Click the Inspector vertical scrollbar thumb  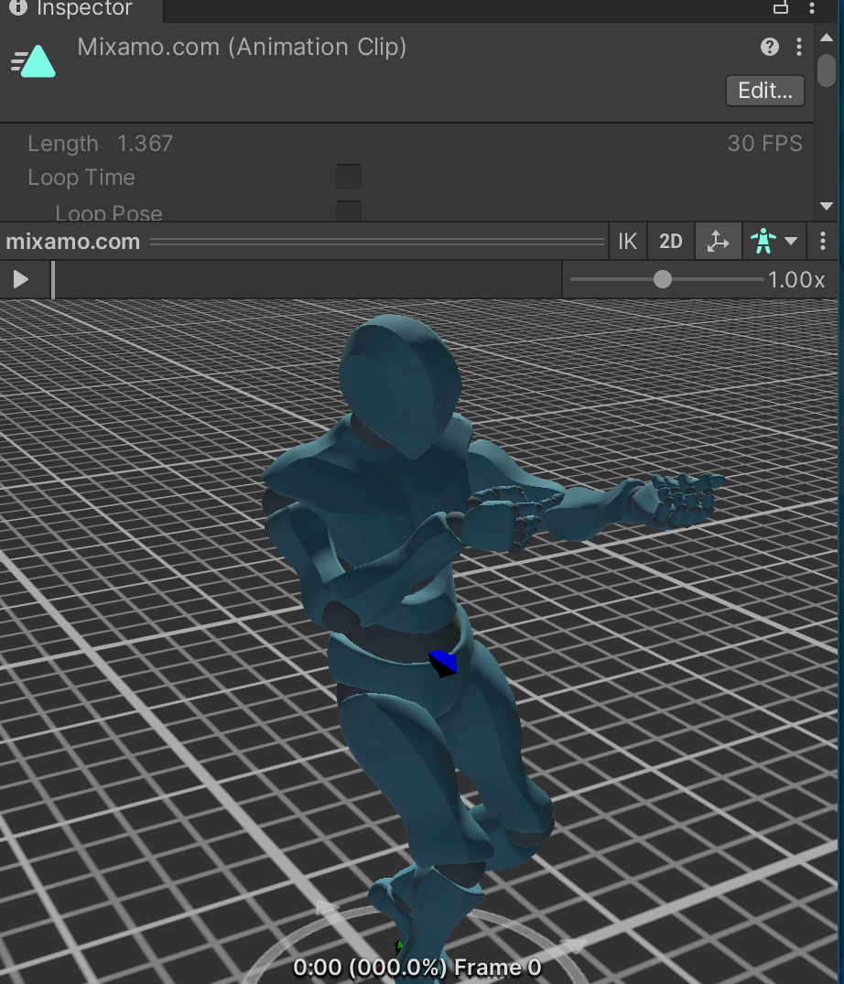coord(827,70)
